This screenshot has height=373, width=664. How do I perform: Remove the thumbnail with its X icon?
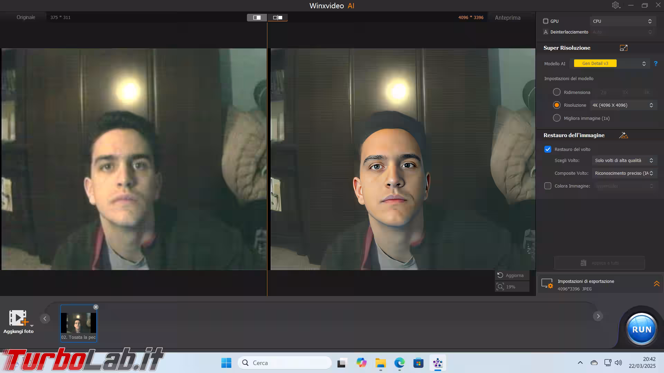[96, 307]
